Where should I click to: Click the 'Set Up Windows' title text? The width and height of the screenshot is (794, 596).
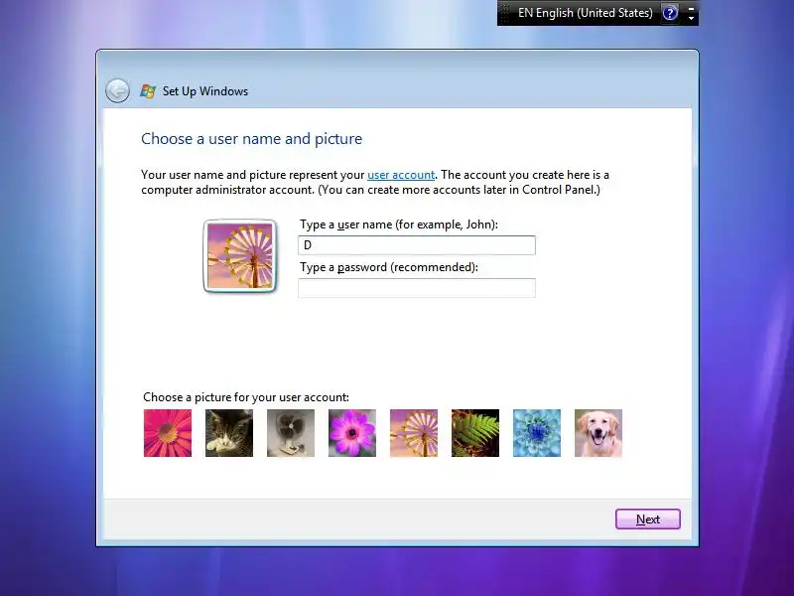tap(205, 91)
